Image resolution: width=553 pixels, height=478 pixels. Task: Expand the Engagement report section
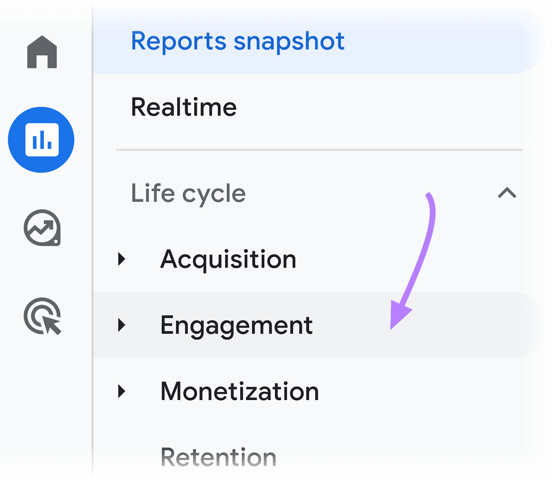click(122, 324)
